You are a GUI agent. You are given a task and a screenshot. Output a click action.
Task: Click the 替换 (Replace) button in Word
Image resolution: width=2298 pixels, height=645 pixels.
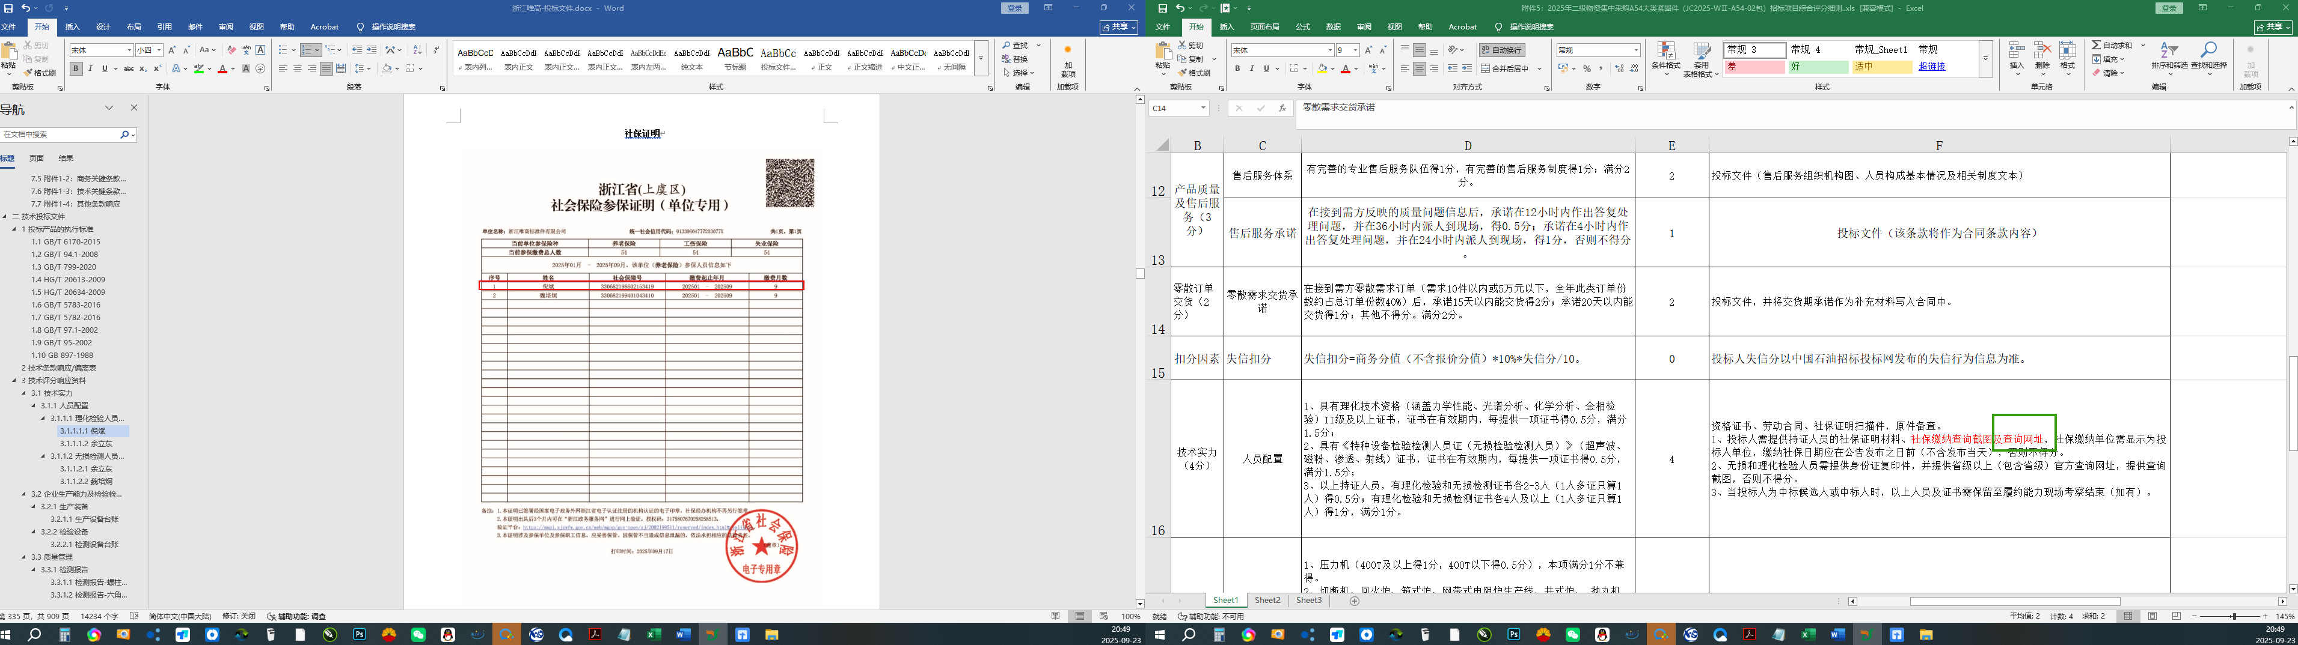(x=1020, y=59)
